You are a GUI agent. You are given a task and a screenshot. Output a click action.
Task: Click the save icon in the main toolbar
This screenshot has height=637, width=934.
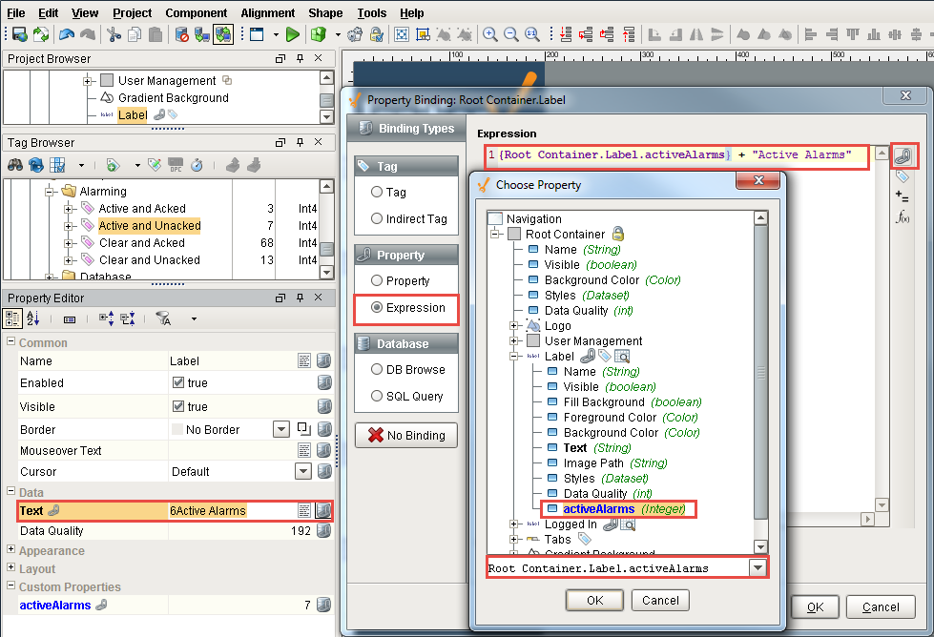(19, 34)
